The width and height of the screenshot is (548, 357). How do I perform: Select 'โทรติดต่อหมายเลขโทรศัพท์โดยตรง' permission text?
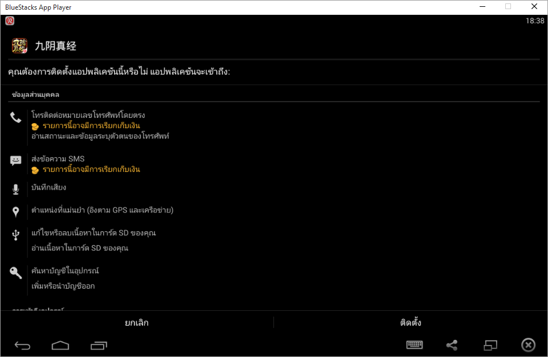click(88, 115)
